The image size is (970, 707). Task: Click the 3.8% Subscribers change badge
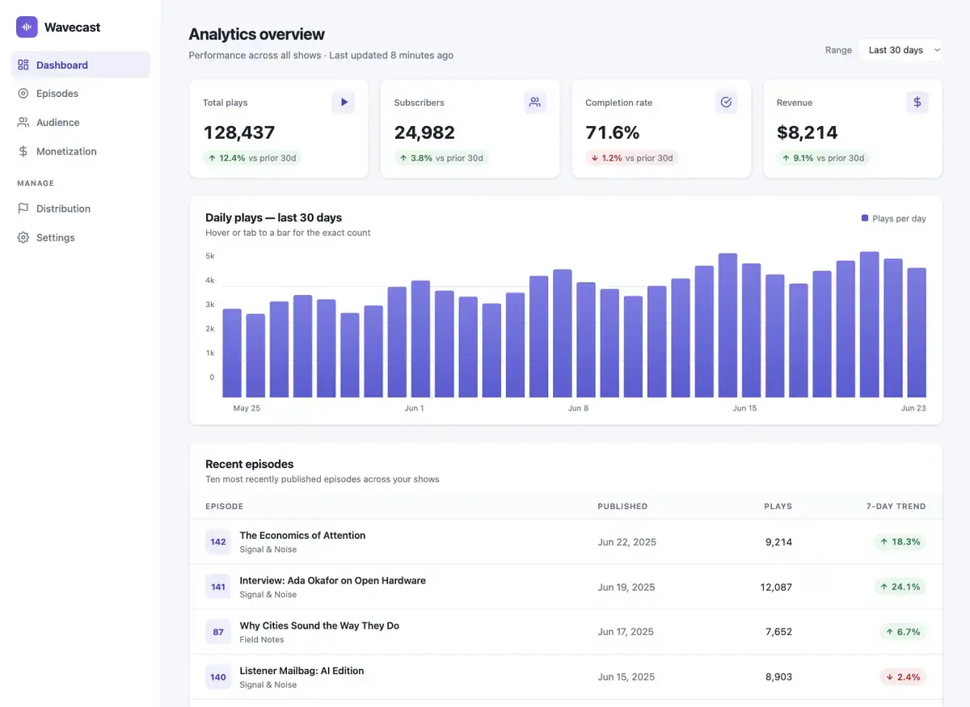(441, 158)
